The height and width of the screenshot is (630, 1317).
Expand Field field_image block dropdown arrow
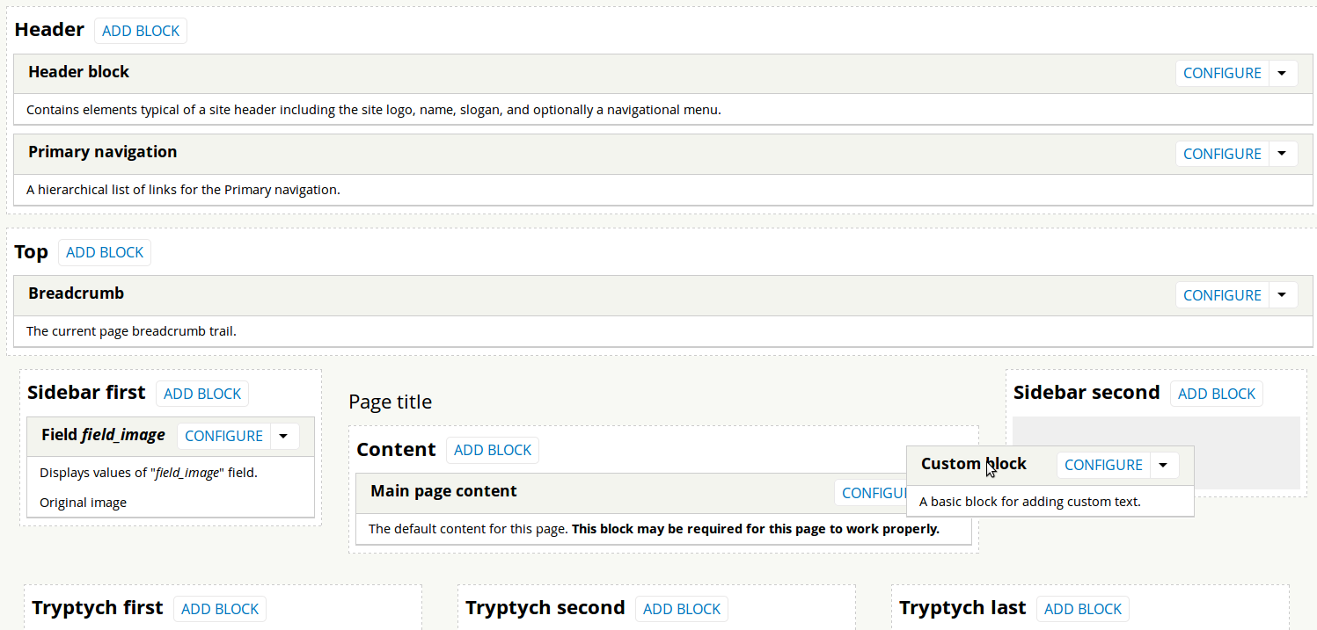click(x=284, y=436)
